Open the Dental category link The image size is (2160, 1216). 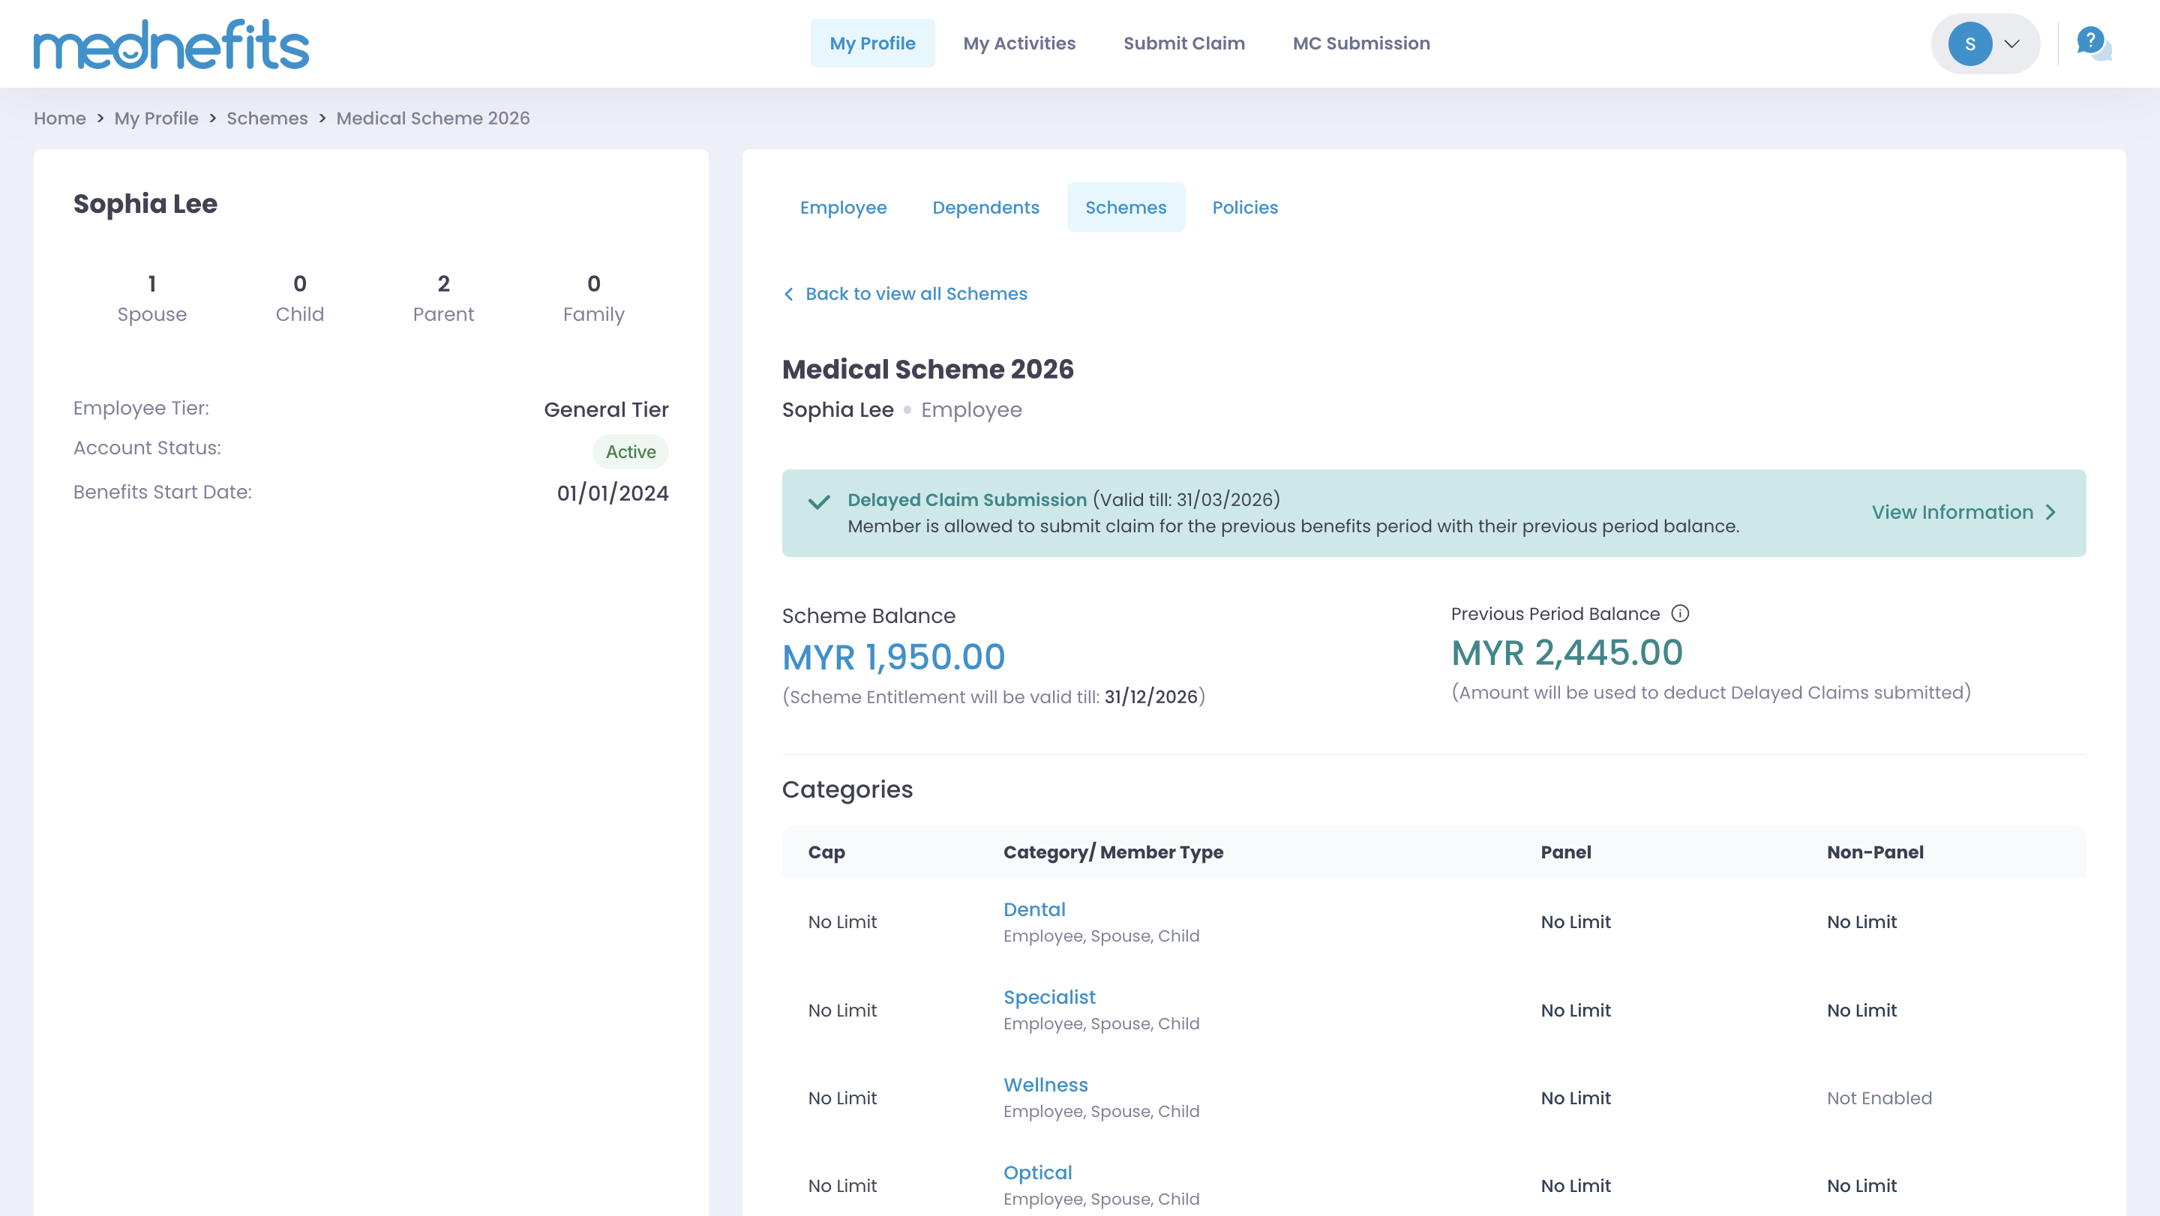pos(1034,909)
